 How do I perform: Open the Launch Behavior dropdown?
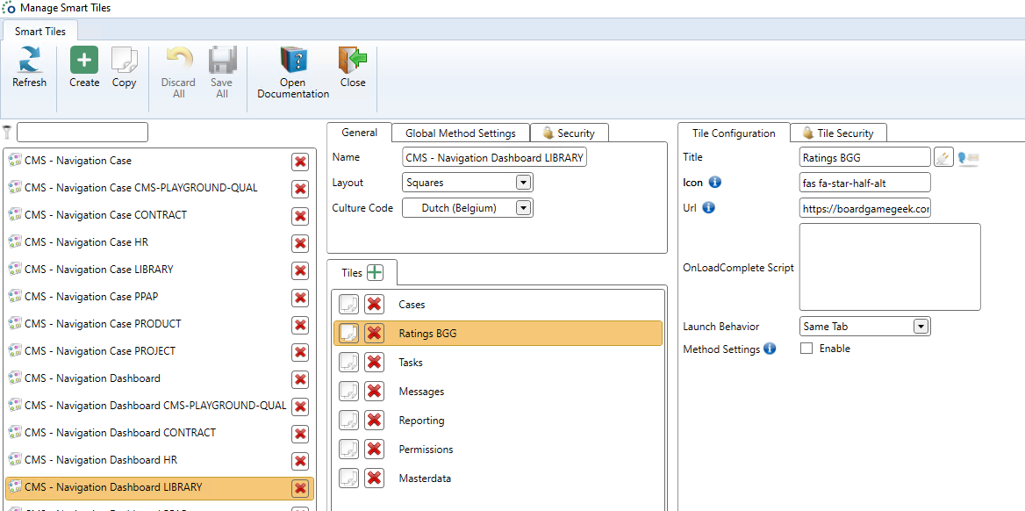pyautogui.click(x=921, y=326)
